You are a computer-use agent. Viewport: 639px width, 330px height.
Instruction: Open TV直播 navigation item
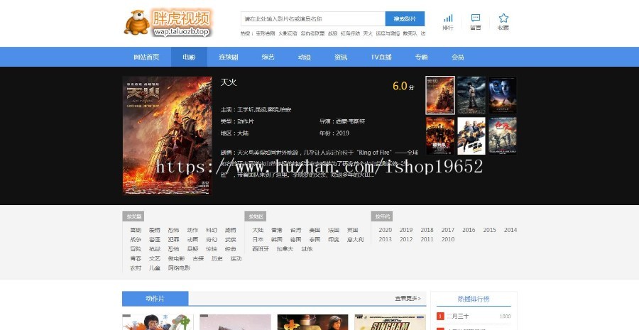381,57
